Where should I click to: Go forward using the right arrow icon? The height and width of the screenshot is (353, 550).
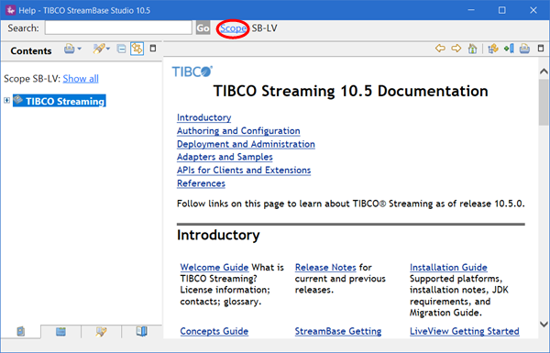(456, 48)
